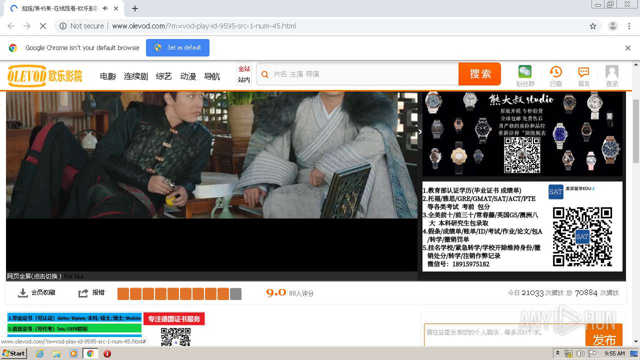Open Internet Explorer from the taskbar
This screenshot has height=360, width=640.
pos(39,353)
